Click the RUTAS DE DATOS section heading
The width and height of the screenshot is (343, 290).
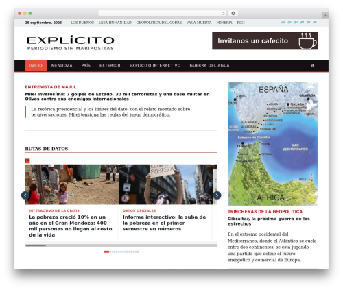47,149
